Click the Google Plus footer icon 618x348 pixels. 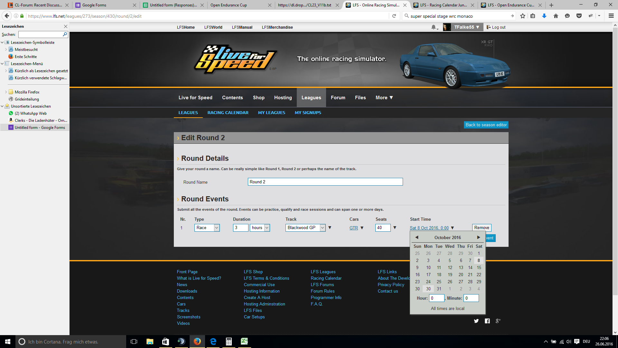click(498, 321)
